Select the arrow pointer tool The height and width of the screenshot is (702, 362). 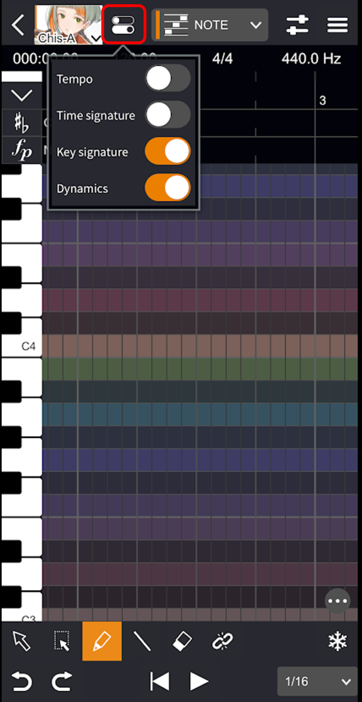coord(21,641)
